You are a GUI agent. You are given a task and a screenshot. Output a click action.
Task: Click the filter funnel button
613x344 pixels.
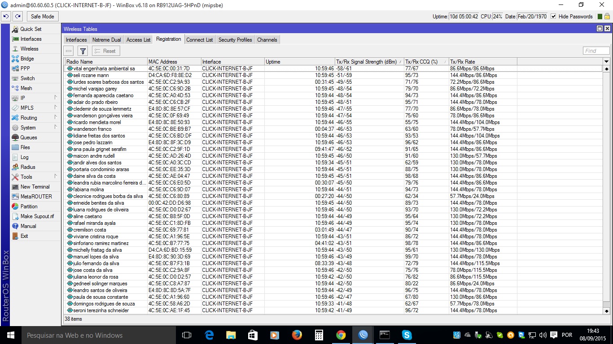83,51
